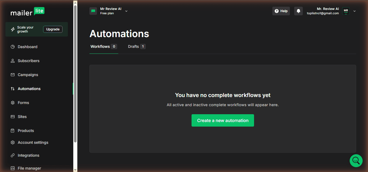Image resolution: width=368 pixels, height=172 pixels.
Task: Click Create a new automation button
Action: click(223, 120)
